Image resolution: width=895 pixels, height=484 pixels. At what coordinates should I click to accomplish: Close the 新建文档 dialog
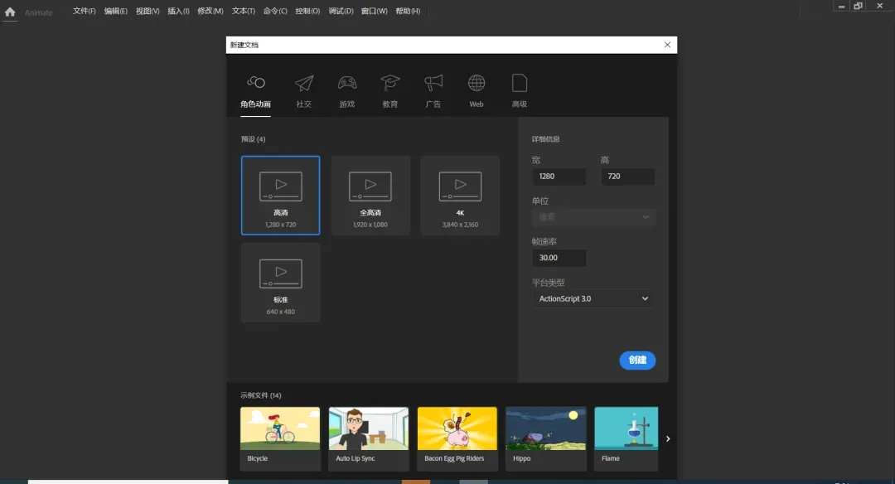click(x=667, y=45)
